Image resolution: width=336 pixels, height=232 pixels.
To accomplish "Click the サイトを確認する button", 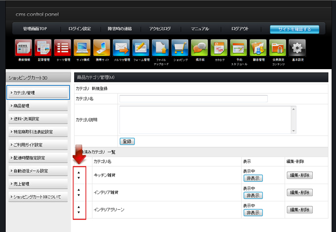I will tap(294, 29).
